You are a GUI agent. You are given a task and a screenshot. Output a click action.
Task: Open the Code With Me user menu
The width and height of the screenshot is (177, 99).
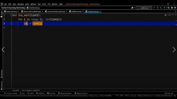point(133,8)
